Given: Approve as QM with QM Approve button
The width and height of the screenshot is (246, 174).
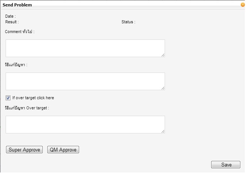Looking at the screenshot, I should tap(63, 150).
